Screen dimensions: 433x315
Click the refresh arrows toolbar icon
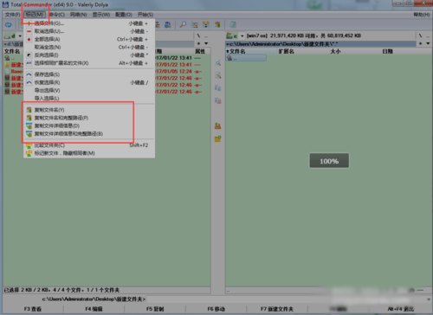9,25
